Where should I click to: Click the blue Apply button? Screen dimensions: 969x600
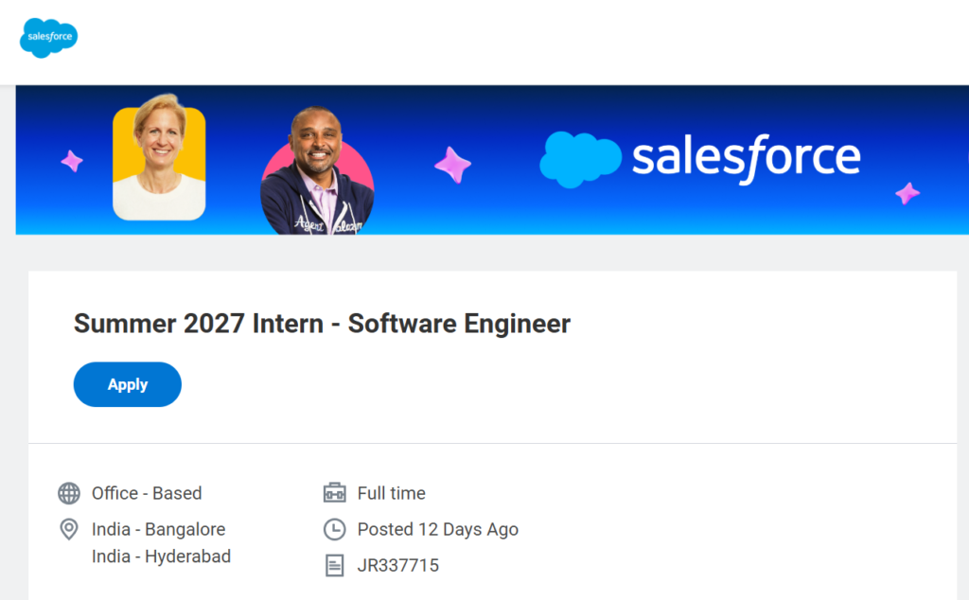[128, 384]
